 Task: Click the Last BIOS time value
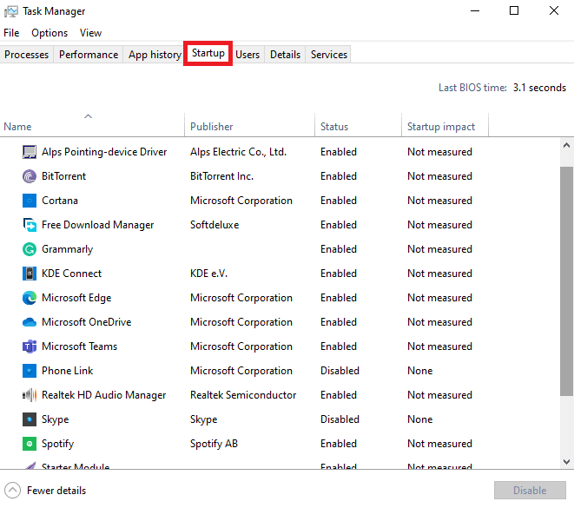(x=539, y=88)
